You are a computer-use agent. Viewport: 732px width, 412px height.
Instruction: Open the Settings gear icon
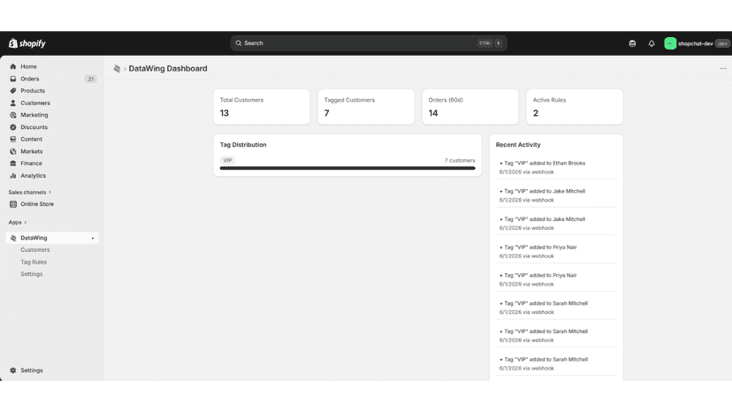coord(13,370)
